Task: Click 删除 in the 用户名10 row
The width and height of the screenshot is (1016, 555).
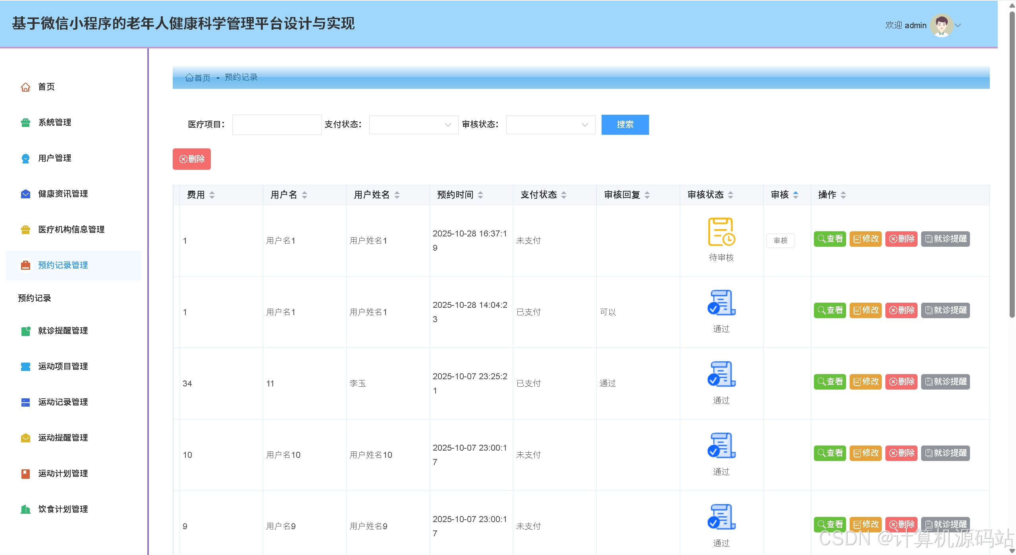Action: (901, 453)
